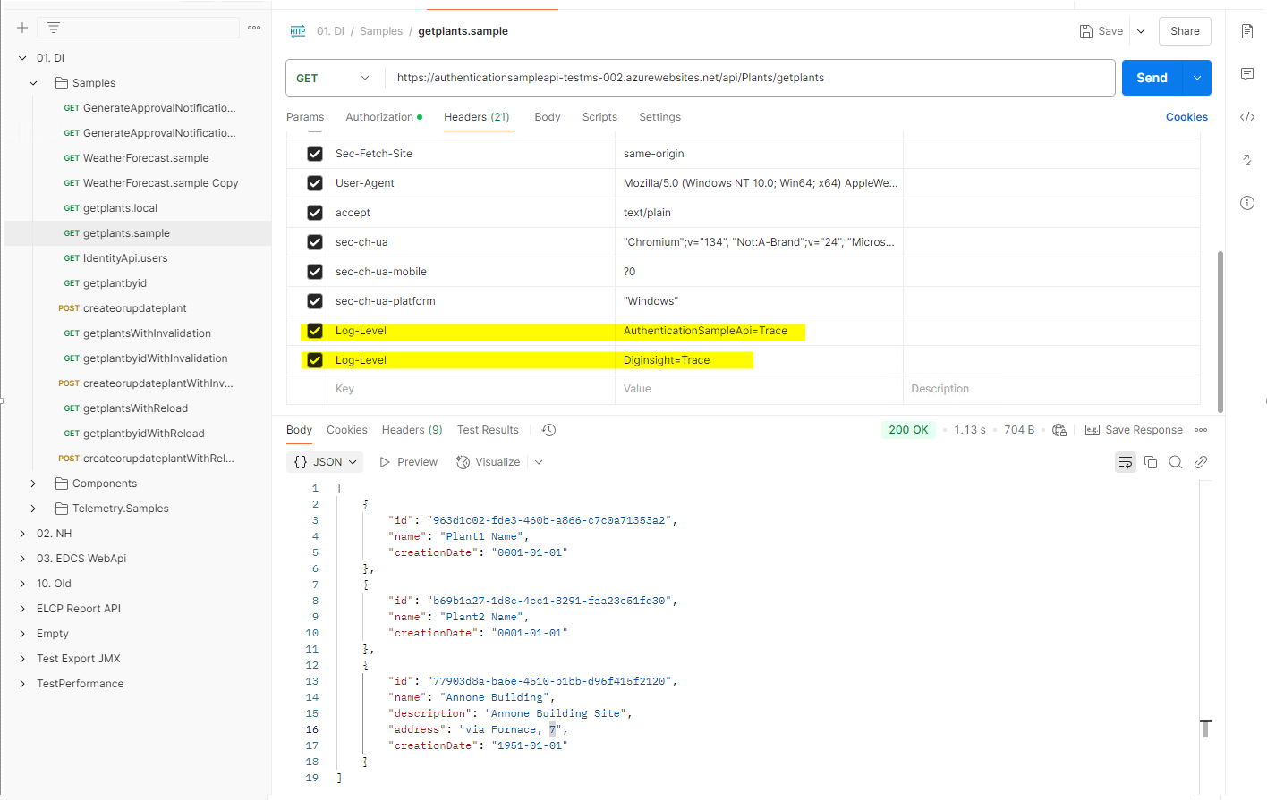This screenshot has width=1267, height=800.
Task: Copy the response body using copy icon
Action: tap(1151, 462)
